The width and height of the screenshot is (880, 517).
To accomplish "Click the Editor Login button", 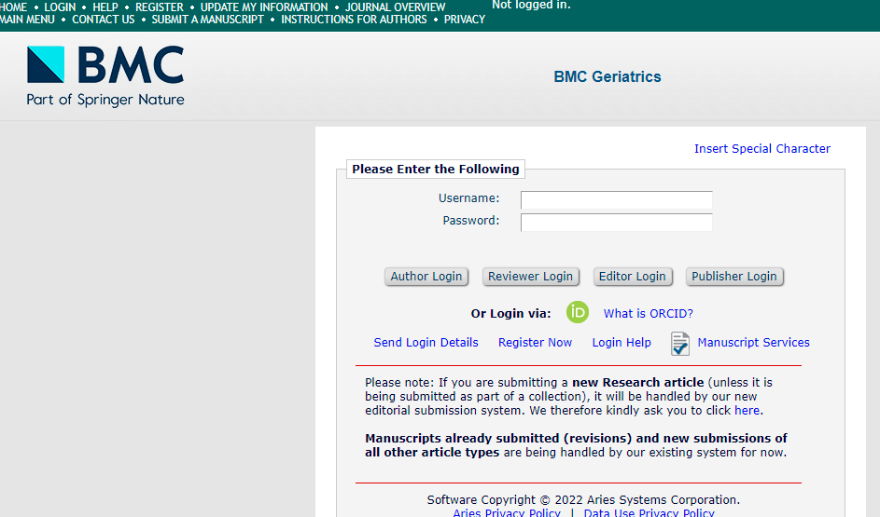I will tap(632, 277).
